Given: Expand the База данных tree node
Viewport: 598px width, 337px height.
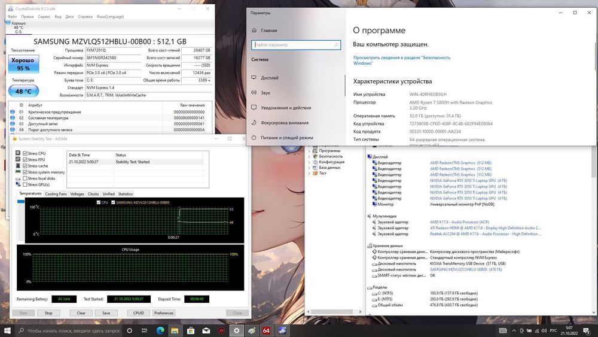Looking at the screenshot, I should [x=309, y=168].
